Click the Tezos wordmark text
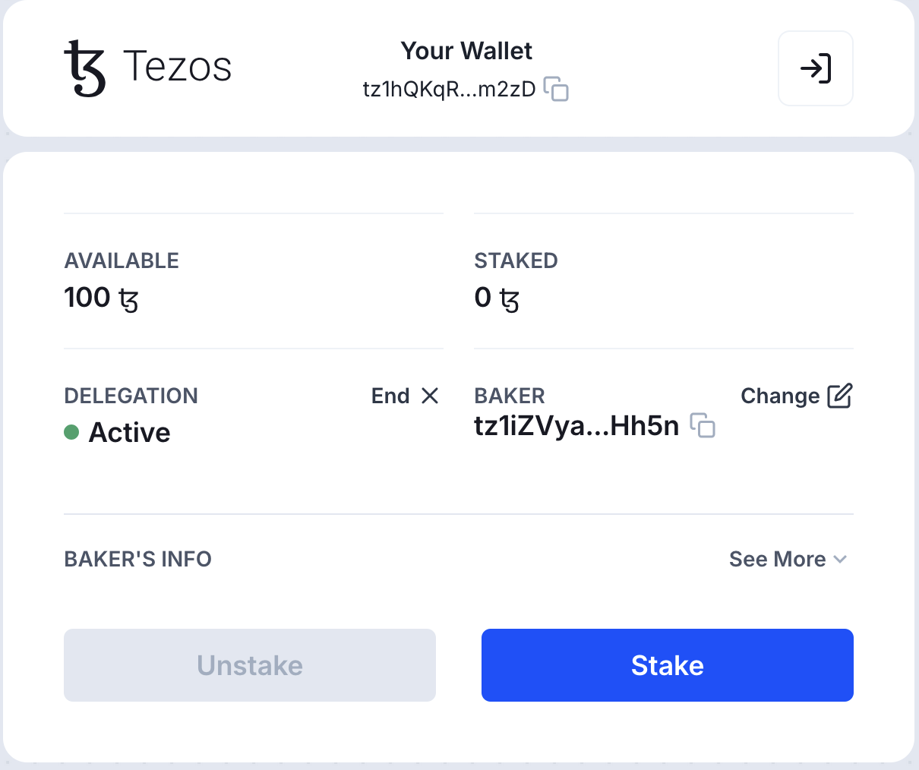This screenshot has height=770, width=919. pos(177,67)
